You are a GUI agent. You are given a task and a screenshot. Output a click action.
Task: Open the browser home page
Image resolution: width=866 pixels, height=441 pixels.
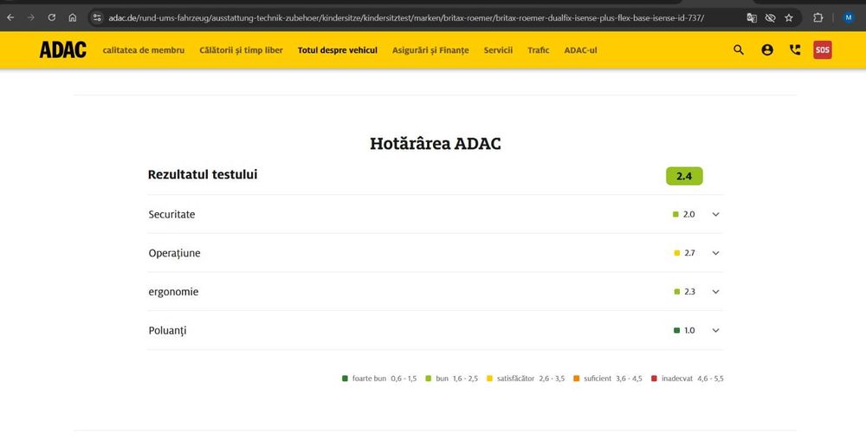pyautogui.click(x=73, y=17)
